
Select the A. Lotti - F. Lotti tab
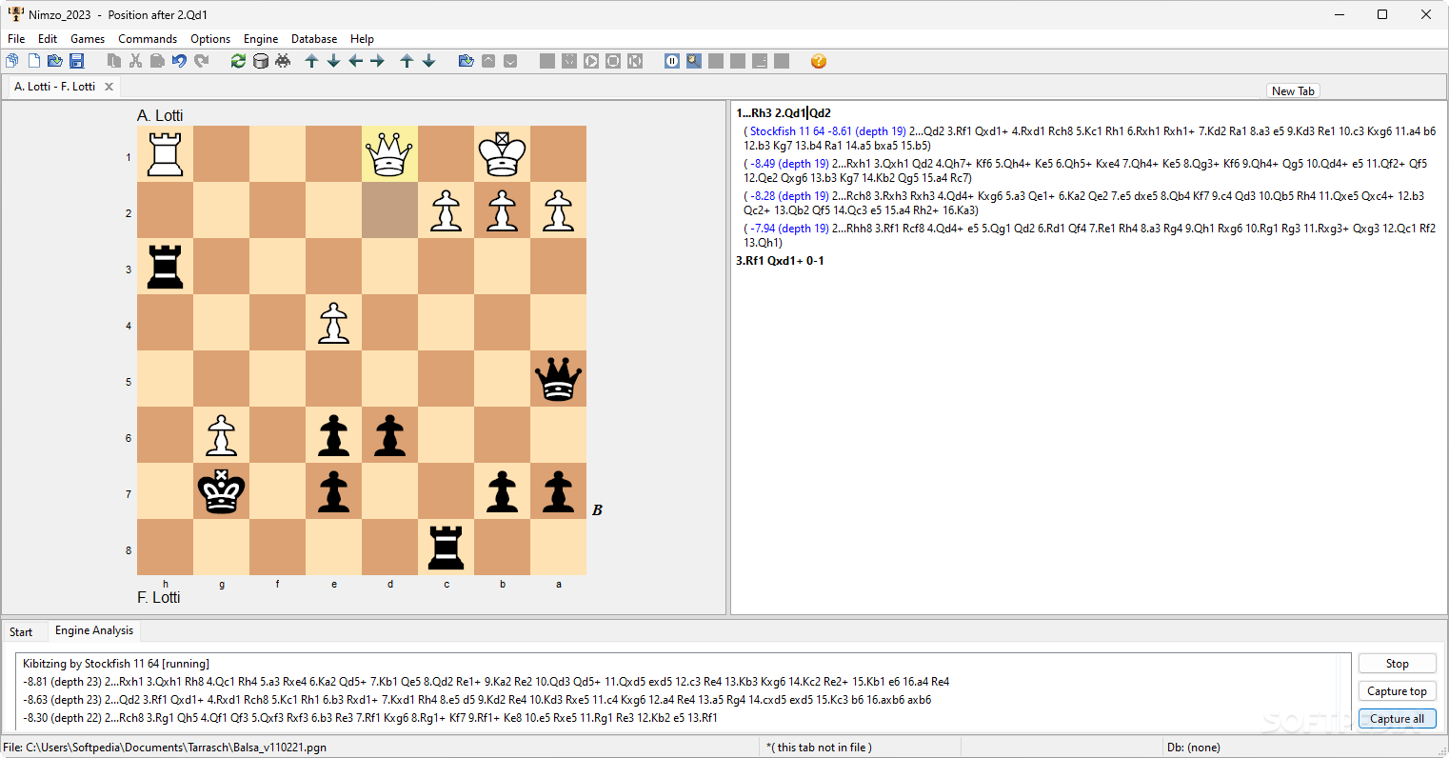(x=54, y=87)
